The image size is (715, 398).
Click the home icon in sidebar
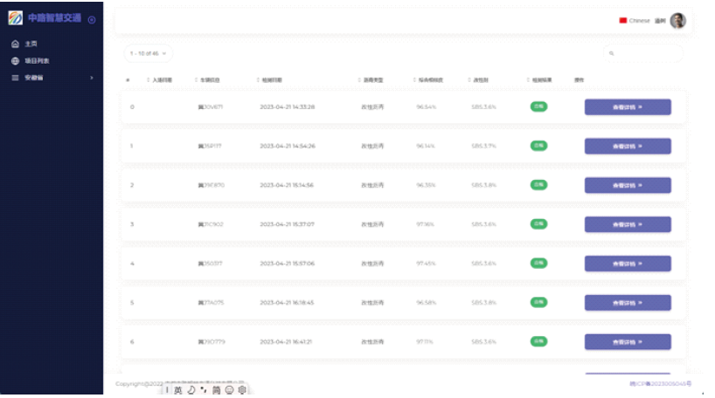pos(15,44)
